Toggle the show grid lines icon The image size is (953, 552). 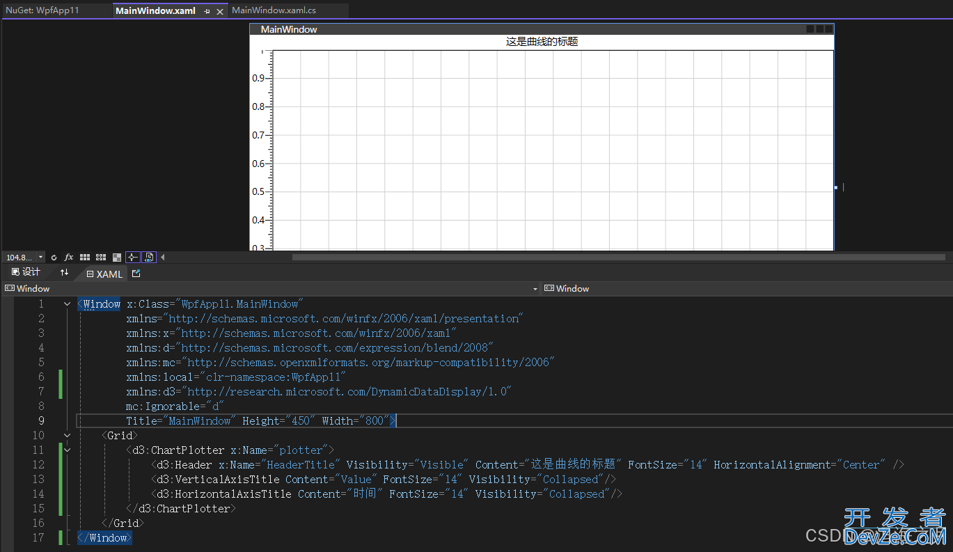85,258
